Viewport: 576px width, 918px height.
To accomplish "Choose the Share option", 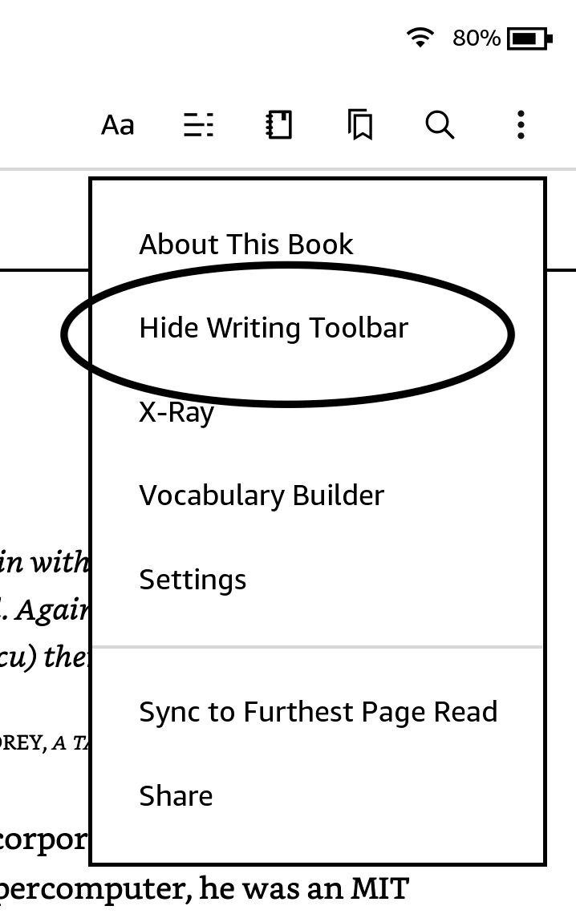I will point(176,796).
